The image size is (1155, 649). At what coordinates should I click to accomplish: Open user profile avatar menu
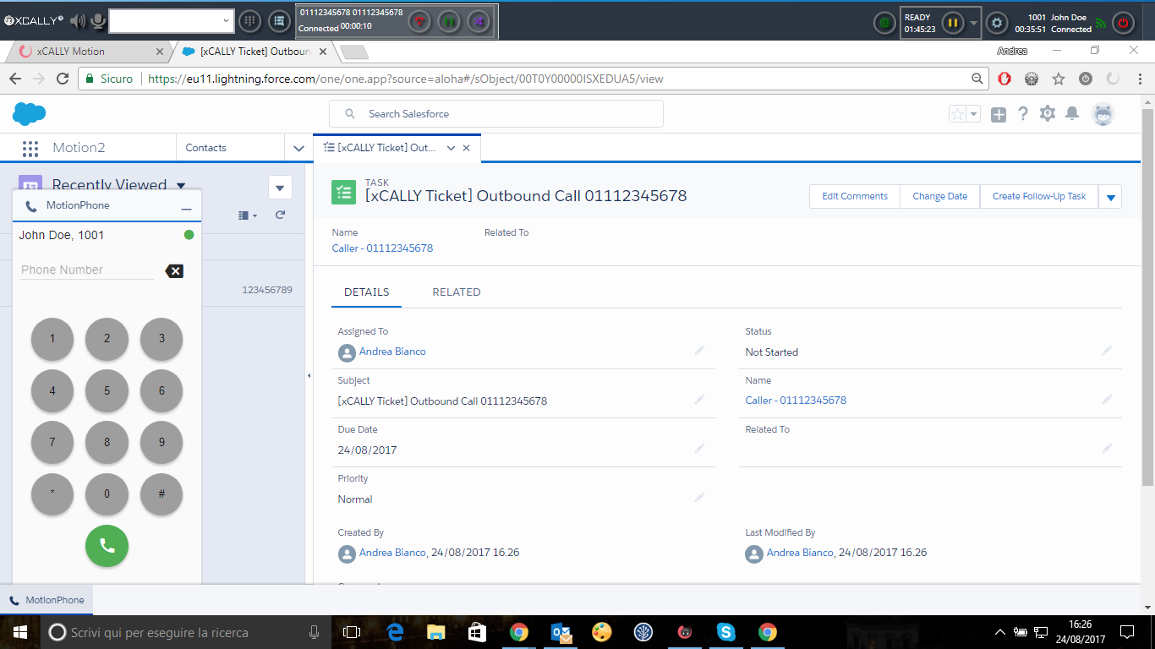point(1103,114)
